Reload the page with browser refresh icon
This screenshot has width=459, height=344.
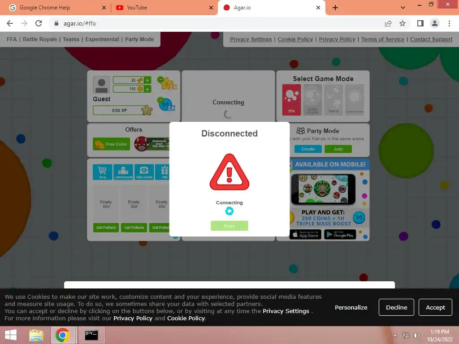coord(39,23)
